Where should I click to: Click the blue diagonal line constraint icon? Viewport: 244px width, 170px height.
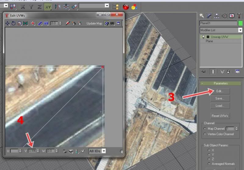(x=40, y=24)
